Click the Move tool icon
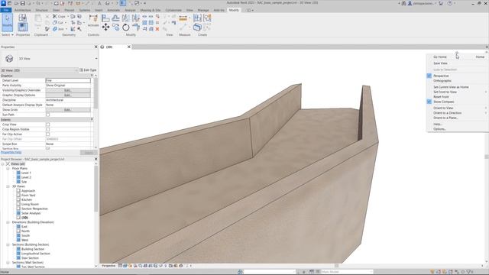 105,27
